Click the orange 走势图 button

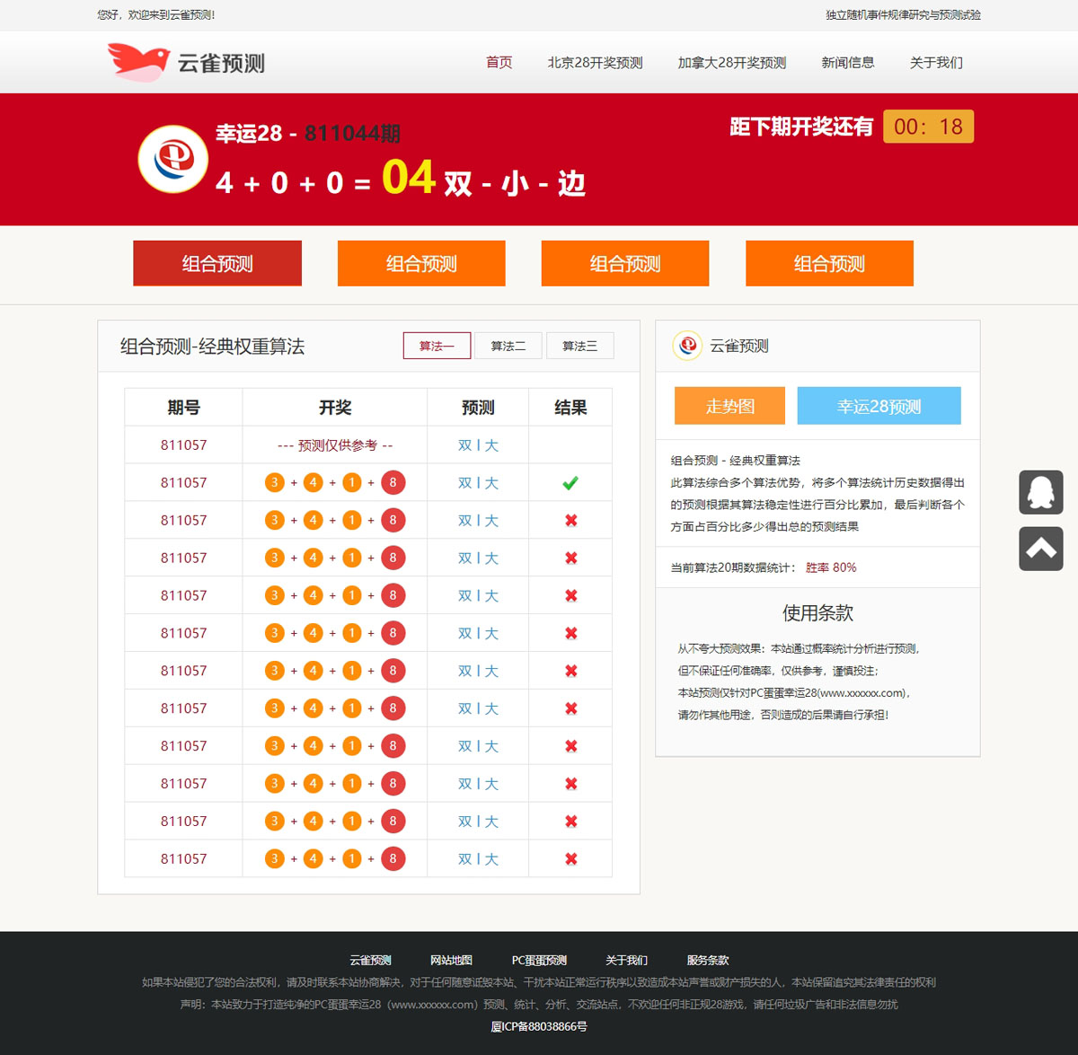tap(729, 406)
